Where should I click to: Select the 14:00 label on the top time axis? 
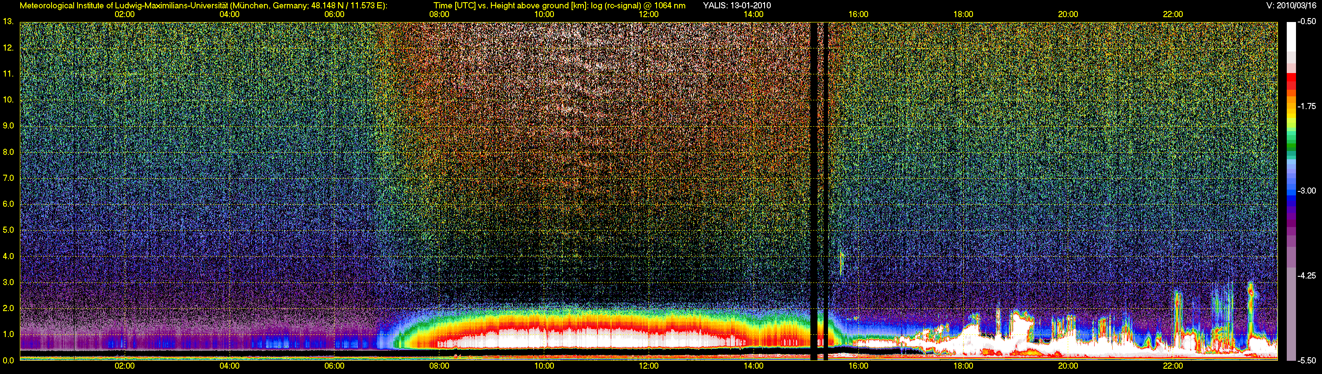[x=754, y=15]
